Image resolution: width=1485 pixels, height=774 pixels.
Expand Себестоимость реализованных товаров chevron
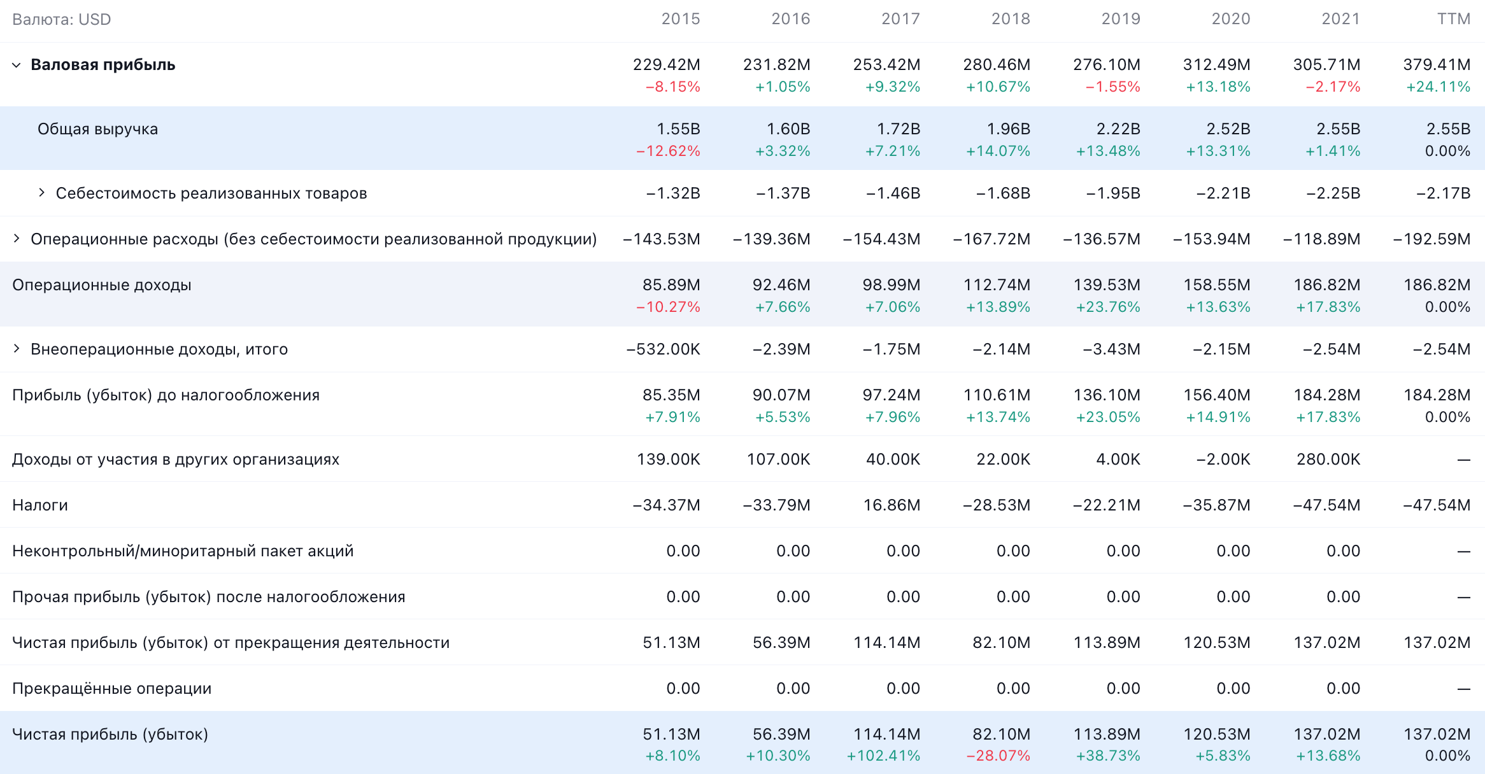click(41, 193)
